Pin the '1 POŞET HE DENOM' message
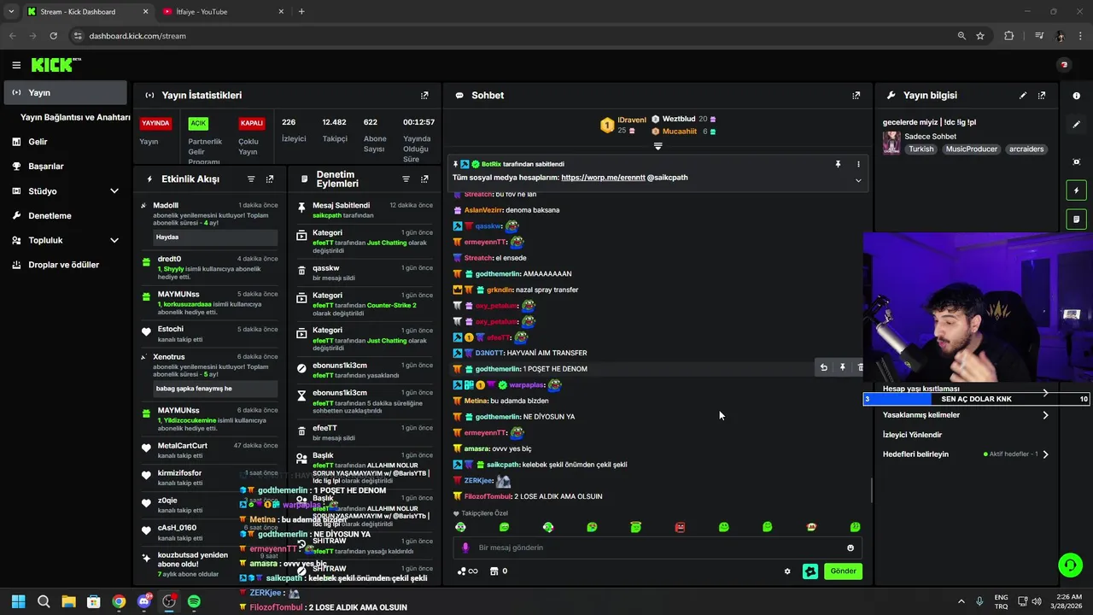This screenshot has height=615, width=1093. click(842, 367)
